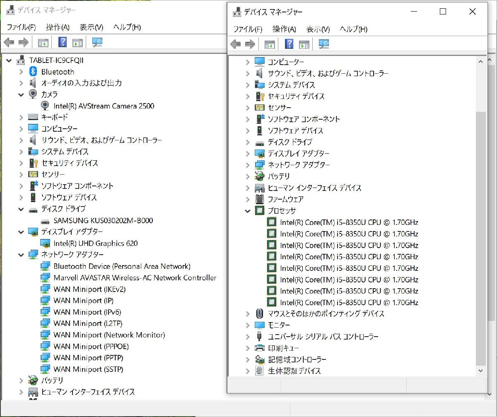Select the Bluetooth icon in left tree
The width and height of the screenshot is (497, 417).
point(33,72)
